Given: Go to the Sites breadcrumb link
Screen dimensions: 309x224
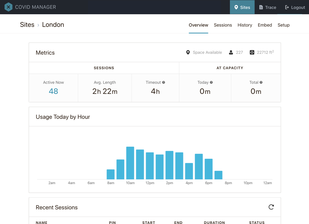Looking at the screenshot, I should tap(27, 25).
